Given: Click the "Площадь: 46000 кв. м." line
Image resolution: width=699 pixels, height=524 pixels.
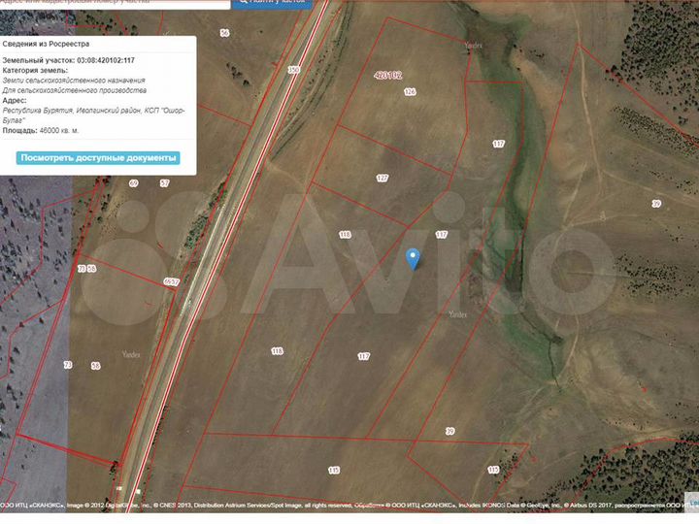Looking at the screenshot, I should (54, 131).
